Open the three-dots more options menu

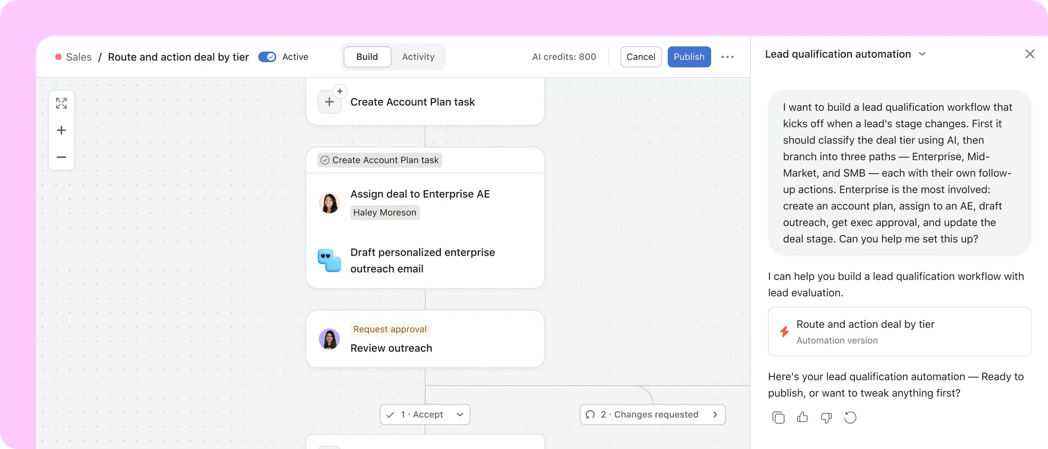(727, 57)
